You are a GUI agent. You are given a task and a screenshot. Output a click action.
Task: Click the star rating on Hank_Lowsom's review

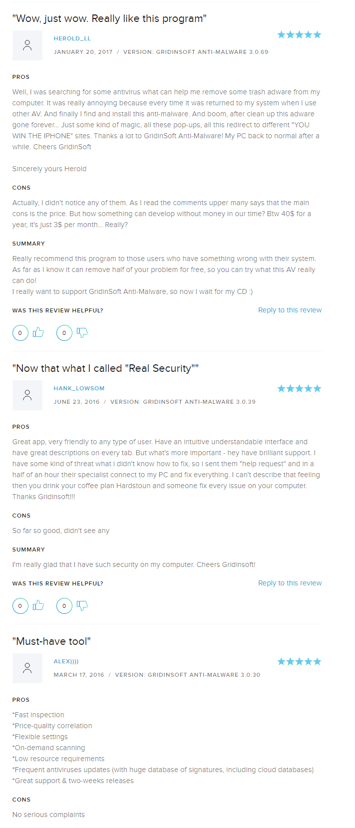(299, 388)
